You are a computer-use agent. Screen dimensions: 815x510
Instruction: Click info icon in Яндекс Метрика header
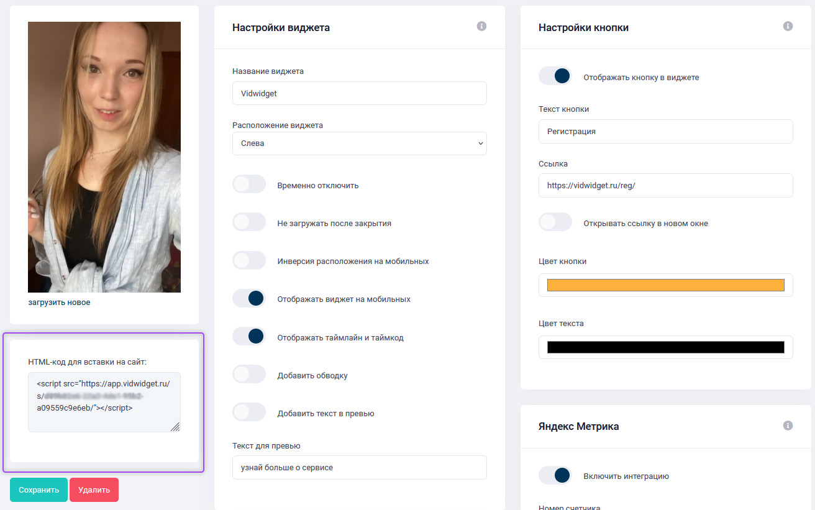(x=788, y=426)
